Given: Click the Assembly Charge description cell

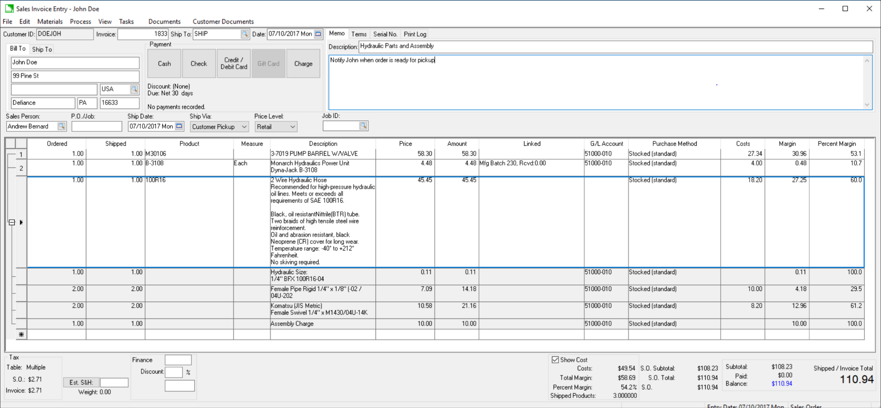Looking at the screenshot, I should click(323, 324).
